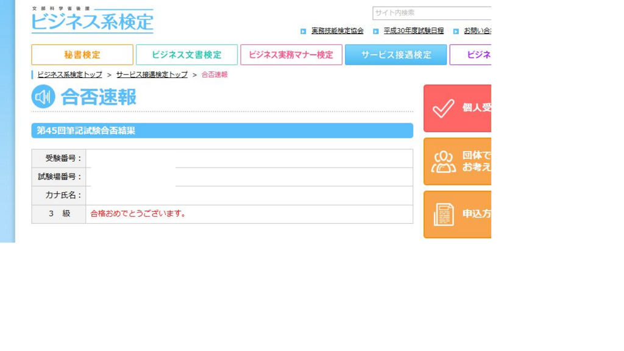This screenshot has width=624, height=351.
Task: Click the checkmark icon on the red banner
Action: click(444, 108)
